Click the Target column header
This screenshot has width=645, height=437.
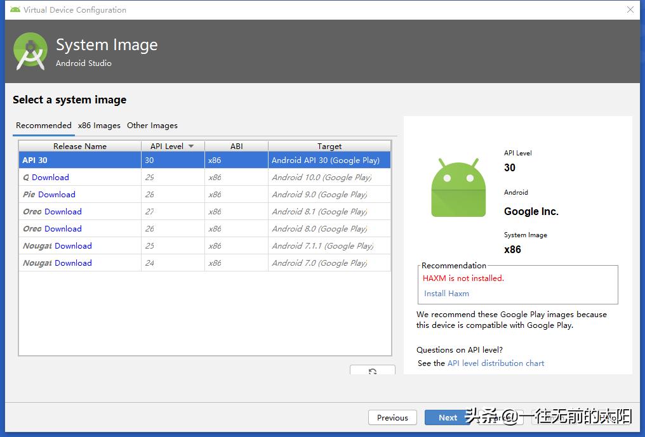tap(329, 146)
